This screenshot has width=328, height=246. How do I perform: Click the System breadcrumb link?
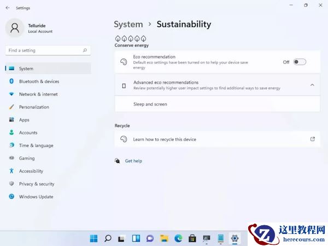(x=128, y=24)
